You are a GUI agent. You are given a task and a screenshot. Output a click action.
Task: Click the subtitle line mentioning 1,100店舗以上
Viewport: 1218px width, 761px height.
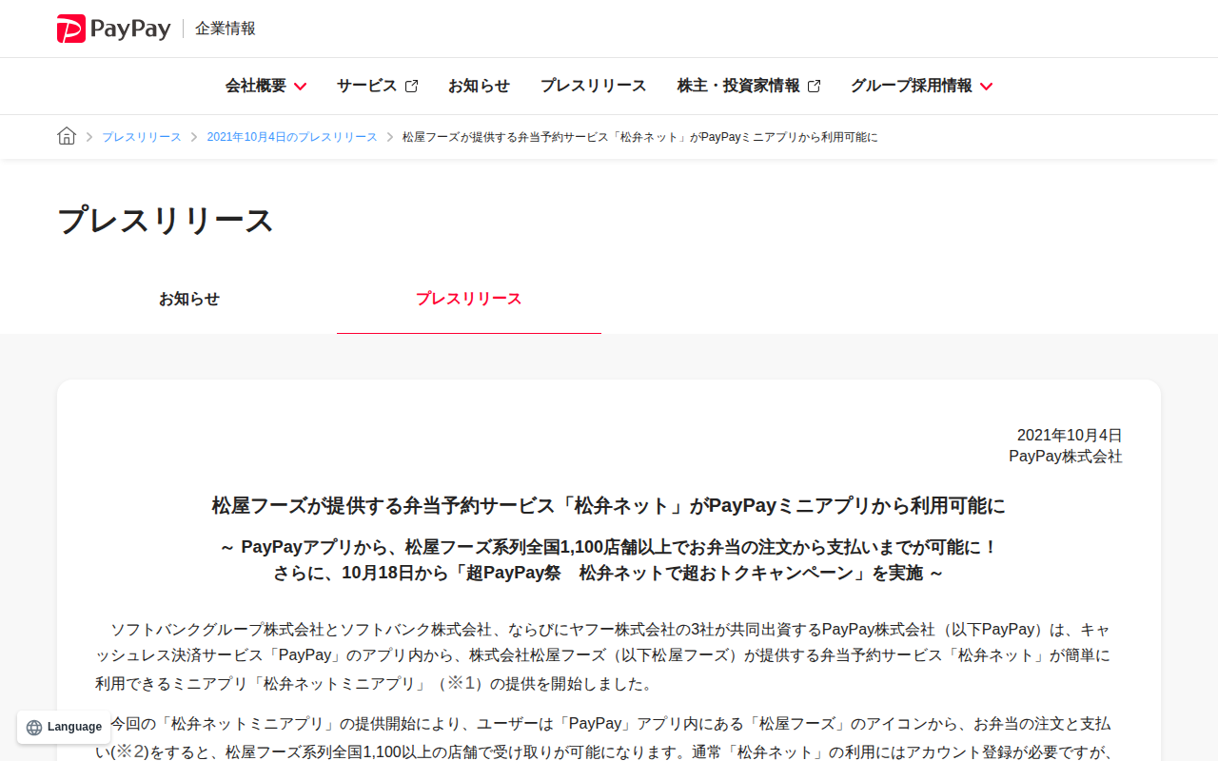point(609,547)
